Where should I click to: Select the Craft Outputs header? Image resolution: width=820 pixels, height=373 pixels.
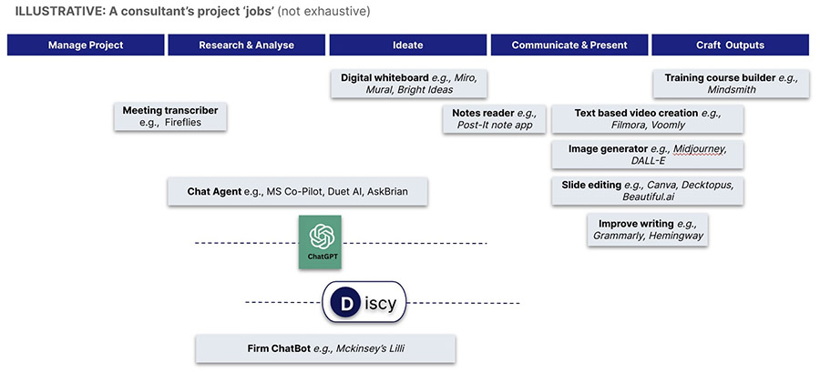point(730,45)
